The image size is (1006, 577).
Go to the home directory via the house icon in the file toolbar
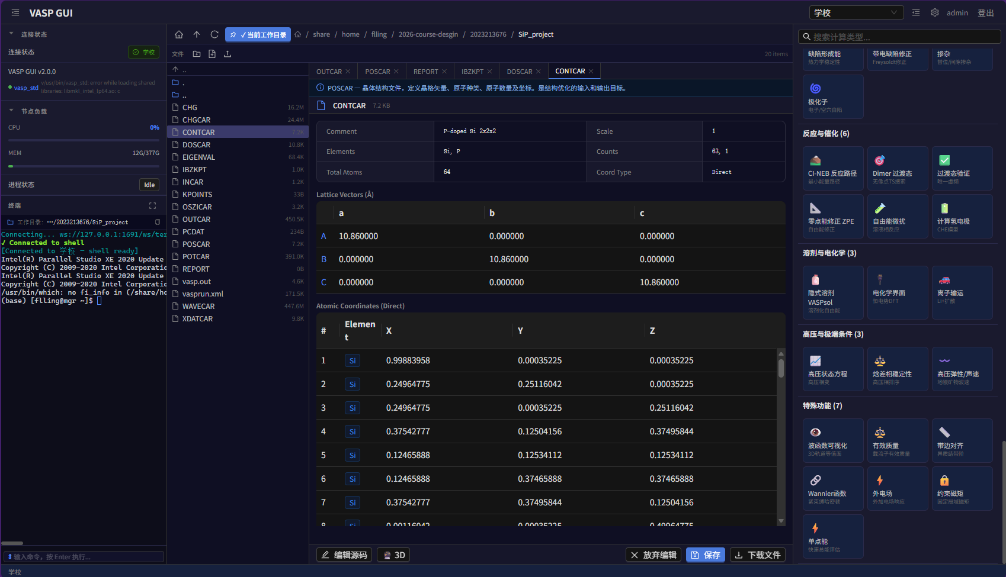click(x=179, y=34)
